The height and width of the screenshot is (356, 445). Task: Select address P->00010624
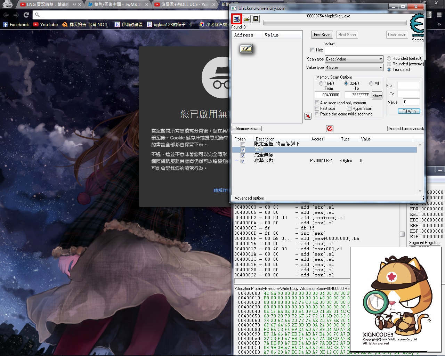[x=321, y=161]
